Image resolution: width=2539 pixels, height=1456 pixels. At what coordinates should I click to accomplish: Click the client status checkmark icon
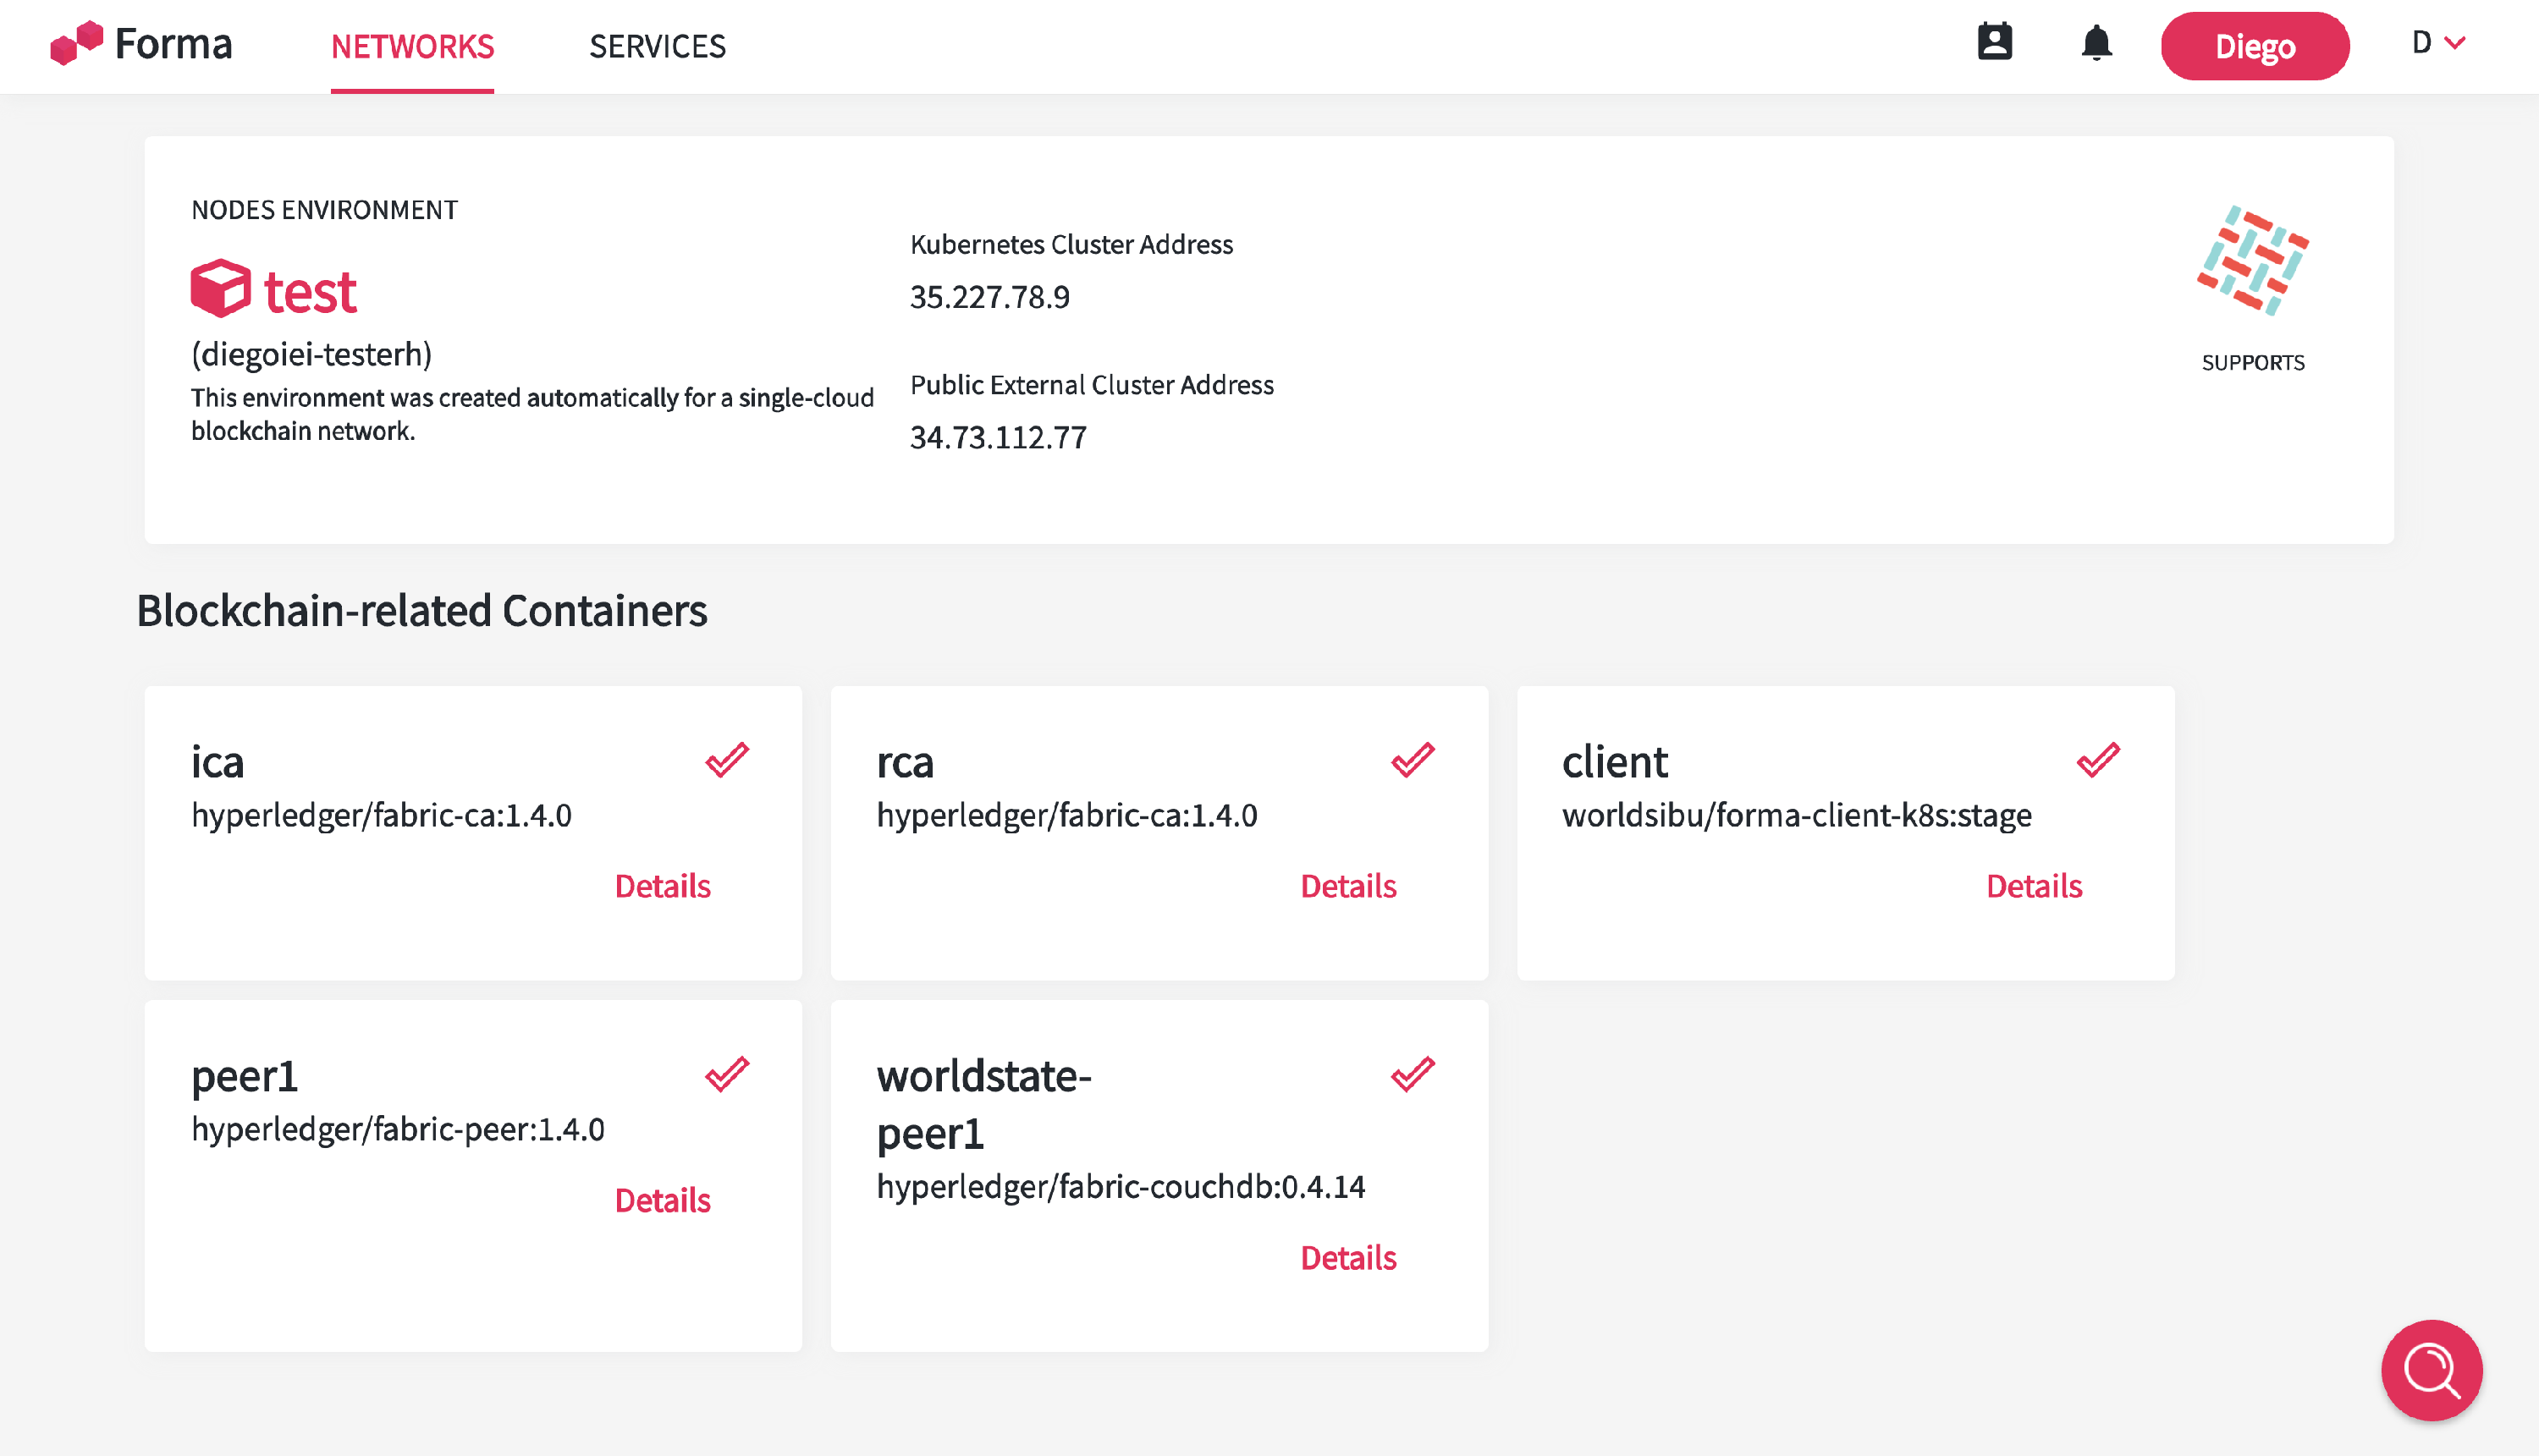point(2098,760)
